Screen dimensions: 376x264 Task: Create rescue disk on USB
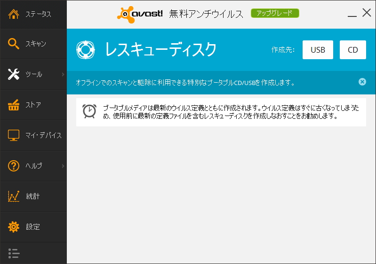[318, 50]
